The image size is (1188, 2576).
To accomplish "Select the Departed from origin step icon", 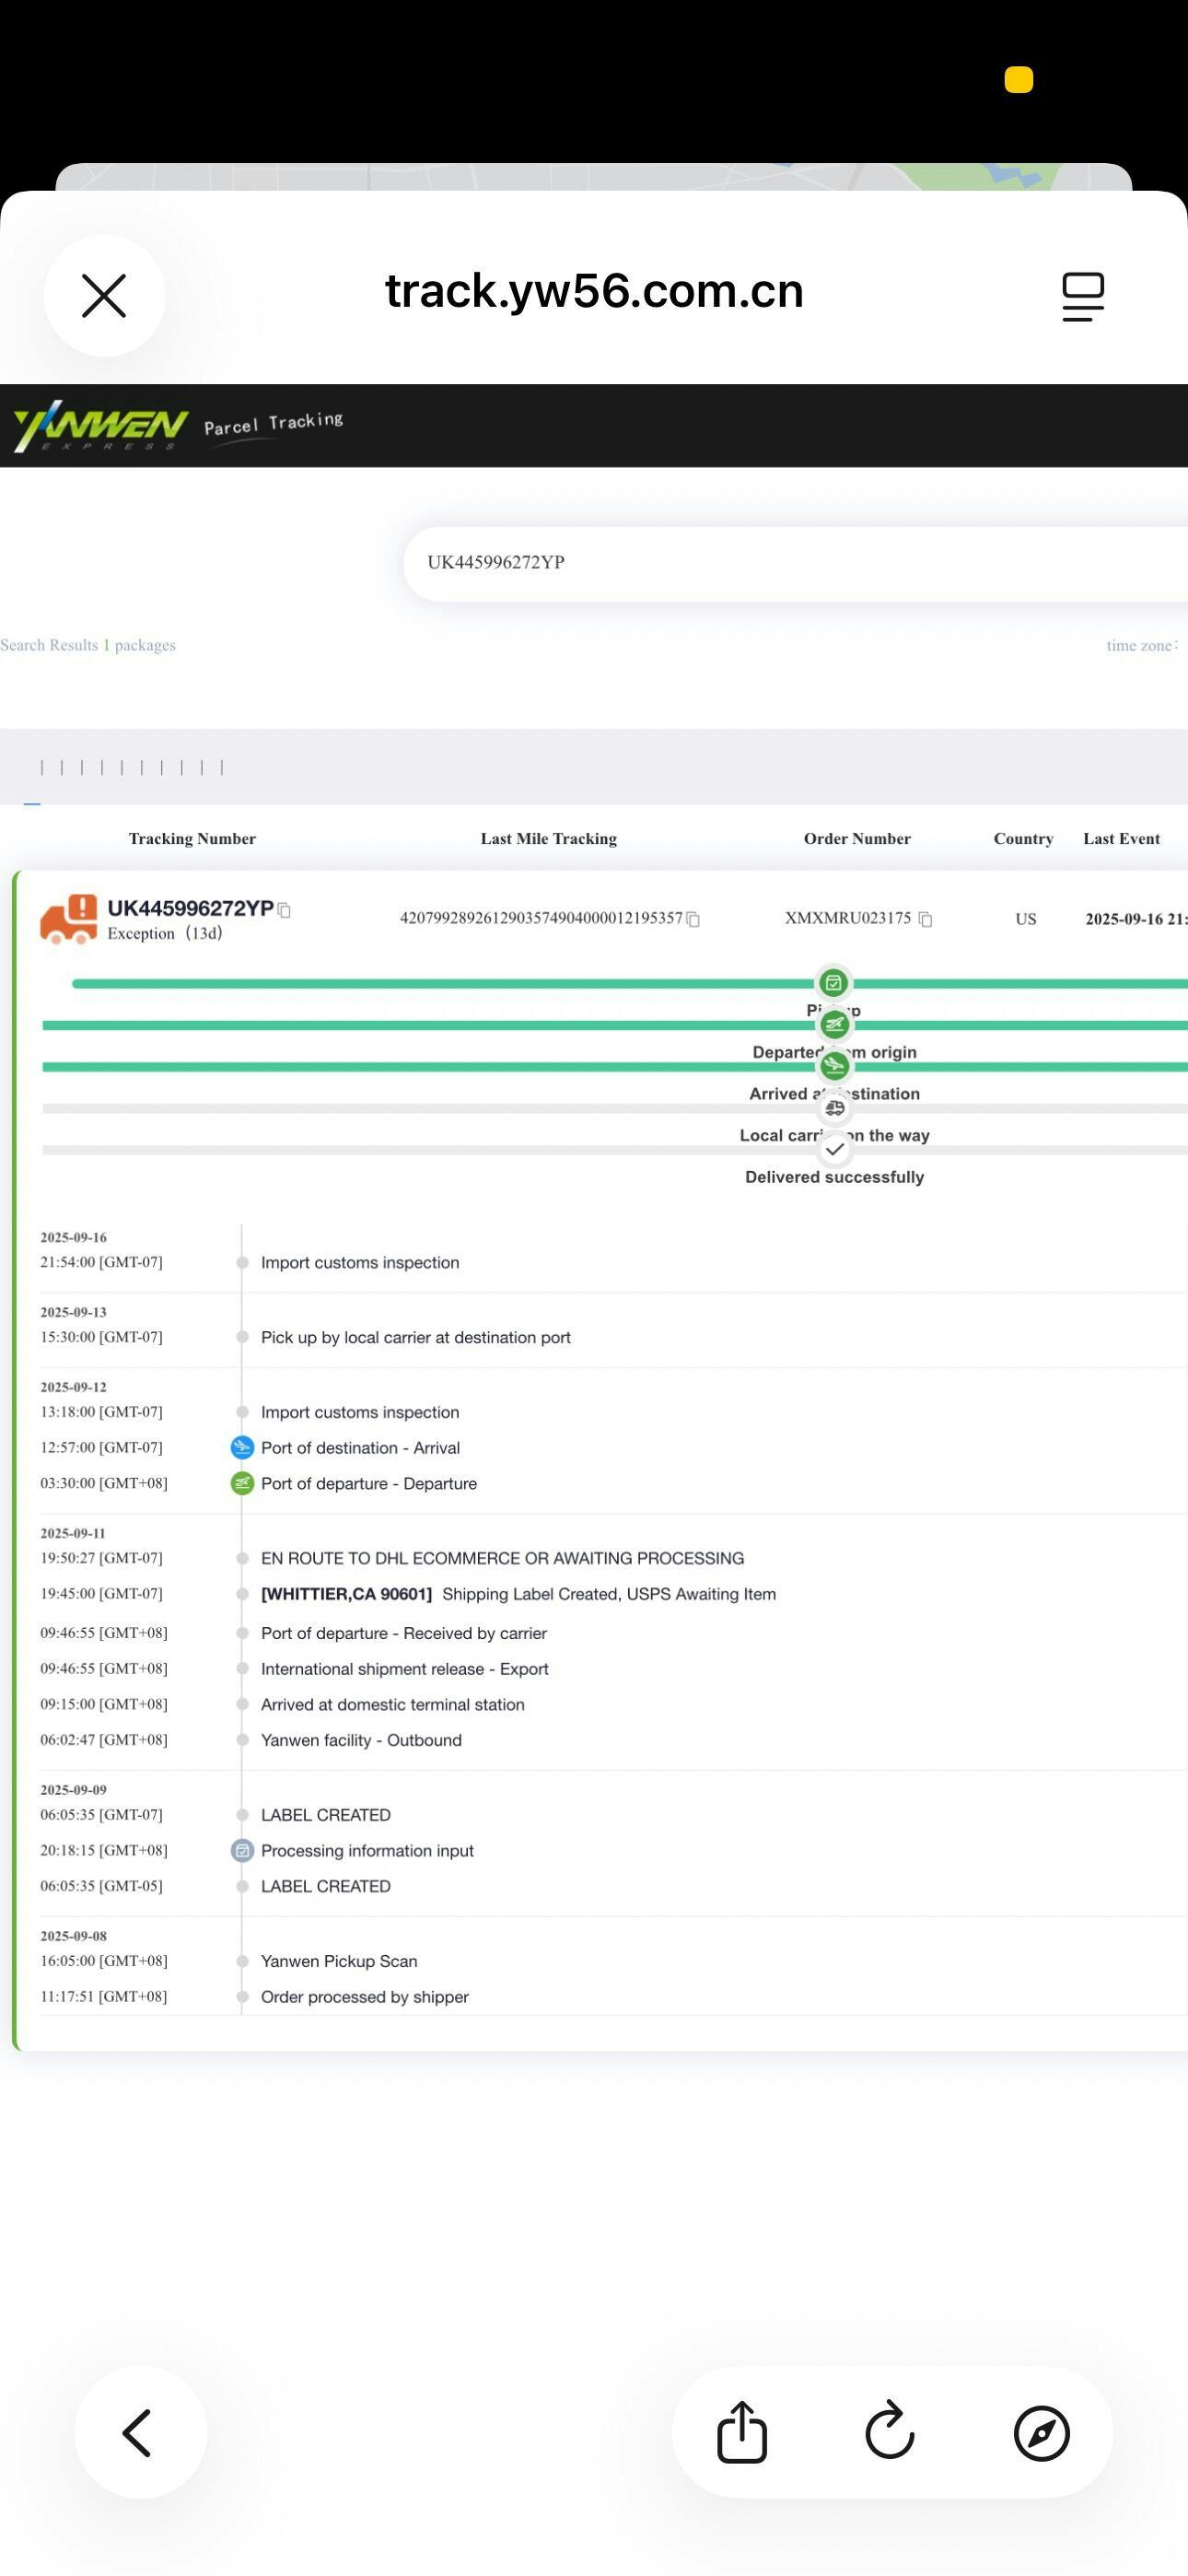I will tap(834, 1024).
